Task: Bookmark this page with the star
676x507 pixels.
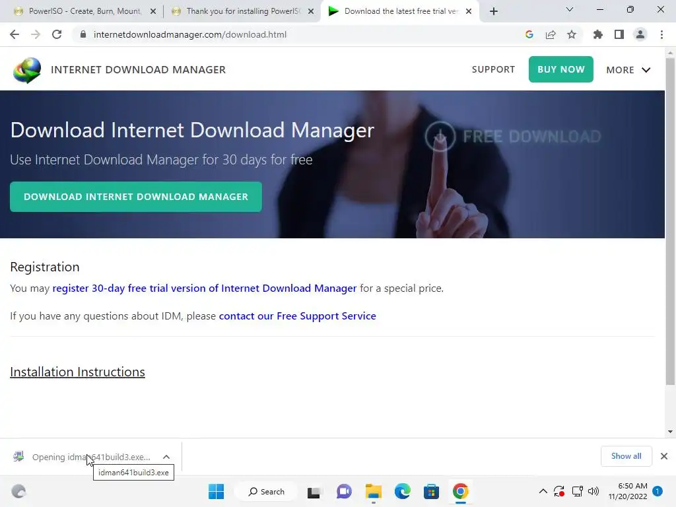Action: point(572,34)
